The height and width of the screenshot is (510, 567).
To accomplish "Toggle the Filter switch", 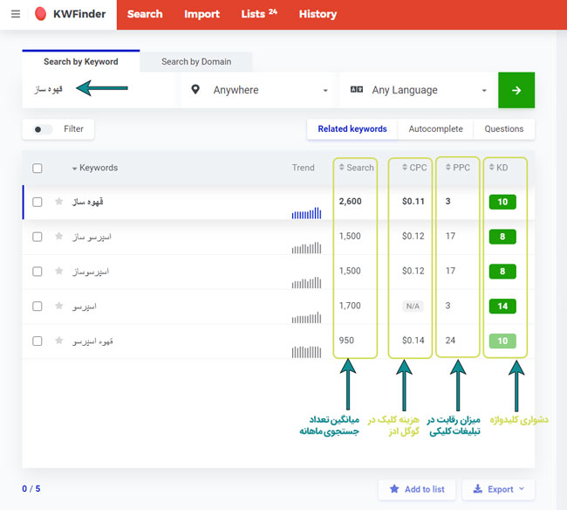I will tap(42, 129).
